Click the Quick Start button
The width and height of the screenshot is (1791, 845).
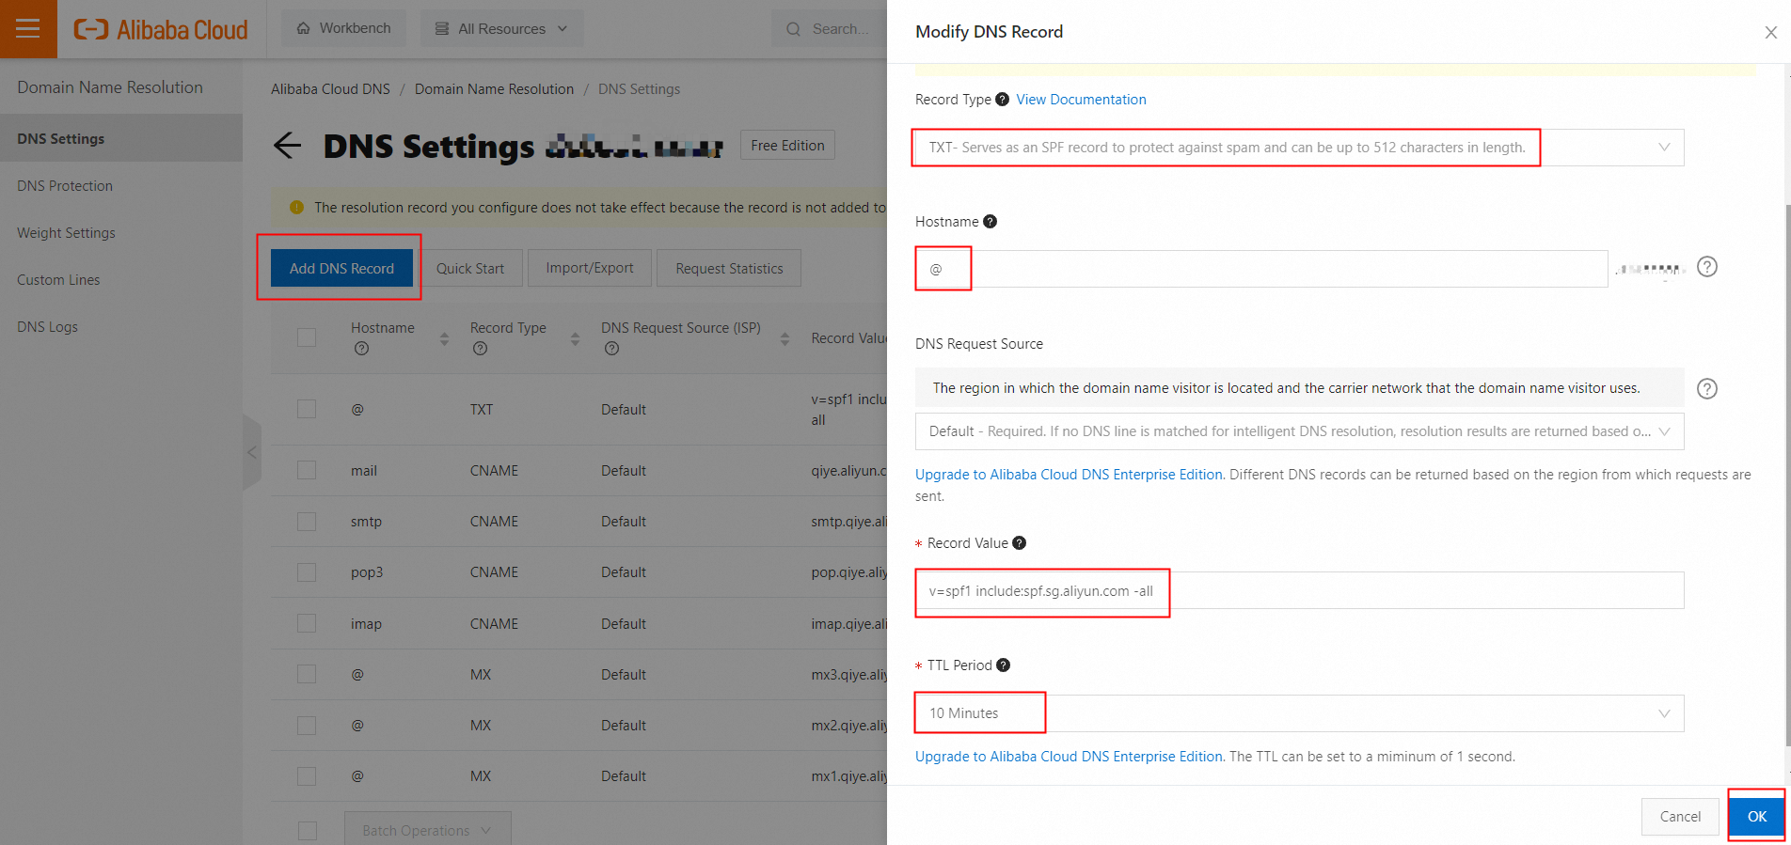470,268
